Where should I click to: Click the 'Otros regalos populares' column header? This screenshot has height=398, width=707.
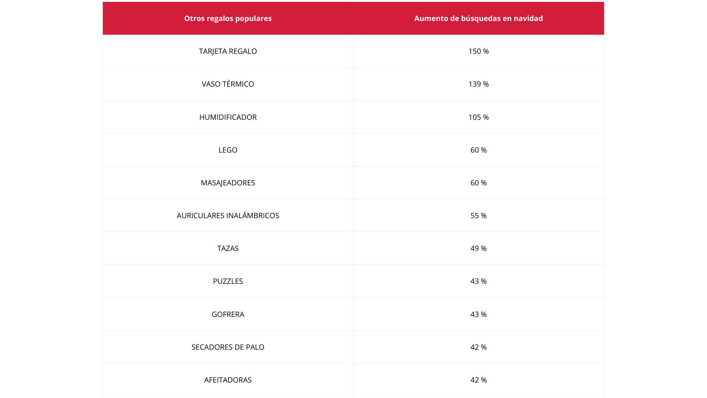click(228, 18)
